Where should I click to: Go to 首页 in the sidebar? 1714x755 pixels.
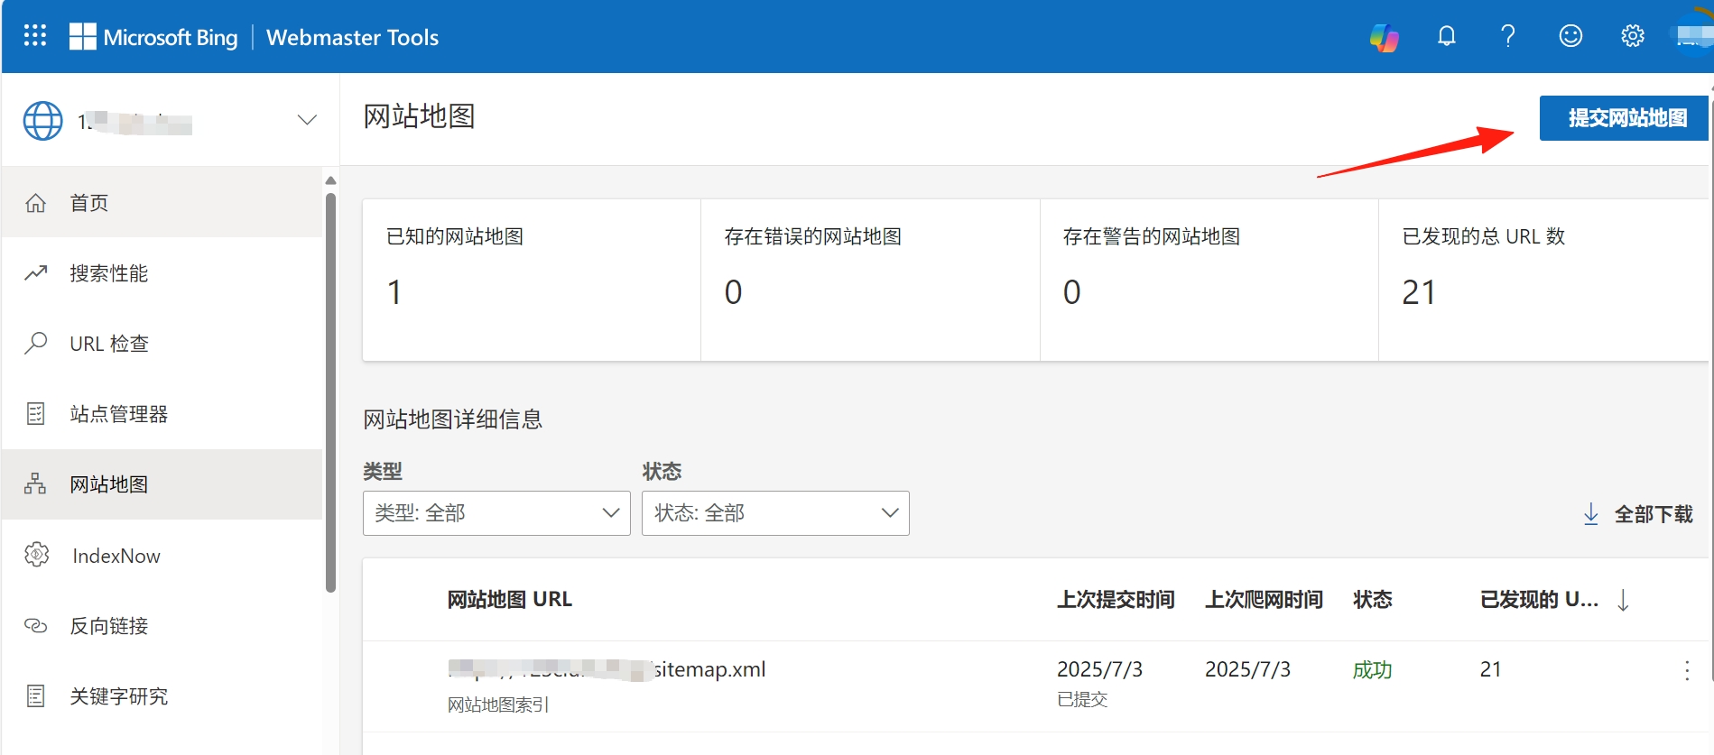[89, 203]
